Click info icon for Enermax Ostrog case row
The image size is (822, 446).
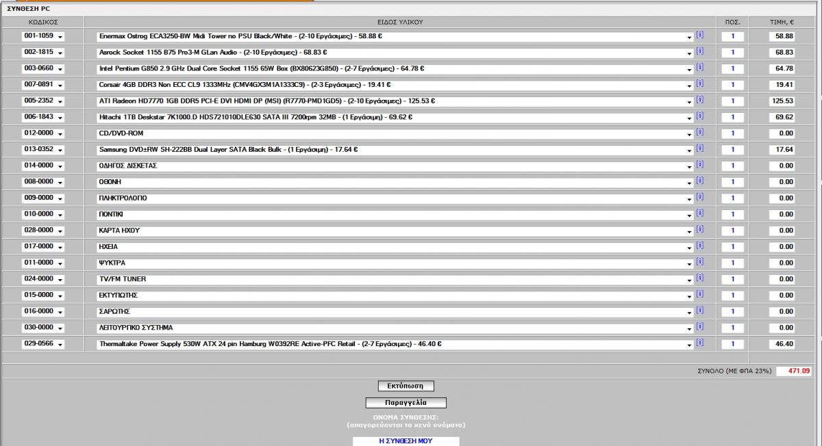click(699, 35)
